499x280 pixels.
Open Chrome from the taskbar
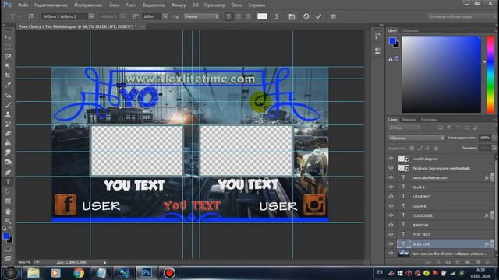79,273
